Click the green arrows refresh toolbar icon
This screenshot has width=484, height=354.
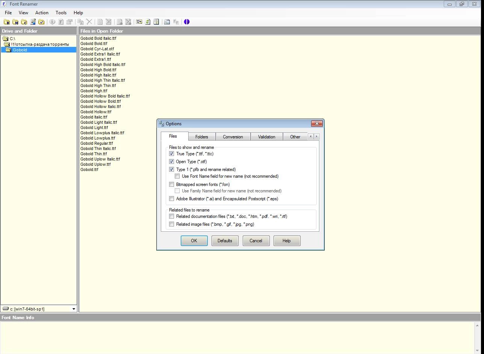148,22
